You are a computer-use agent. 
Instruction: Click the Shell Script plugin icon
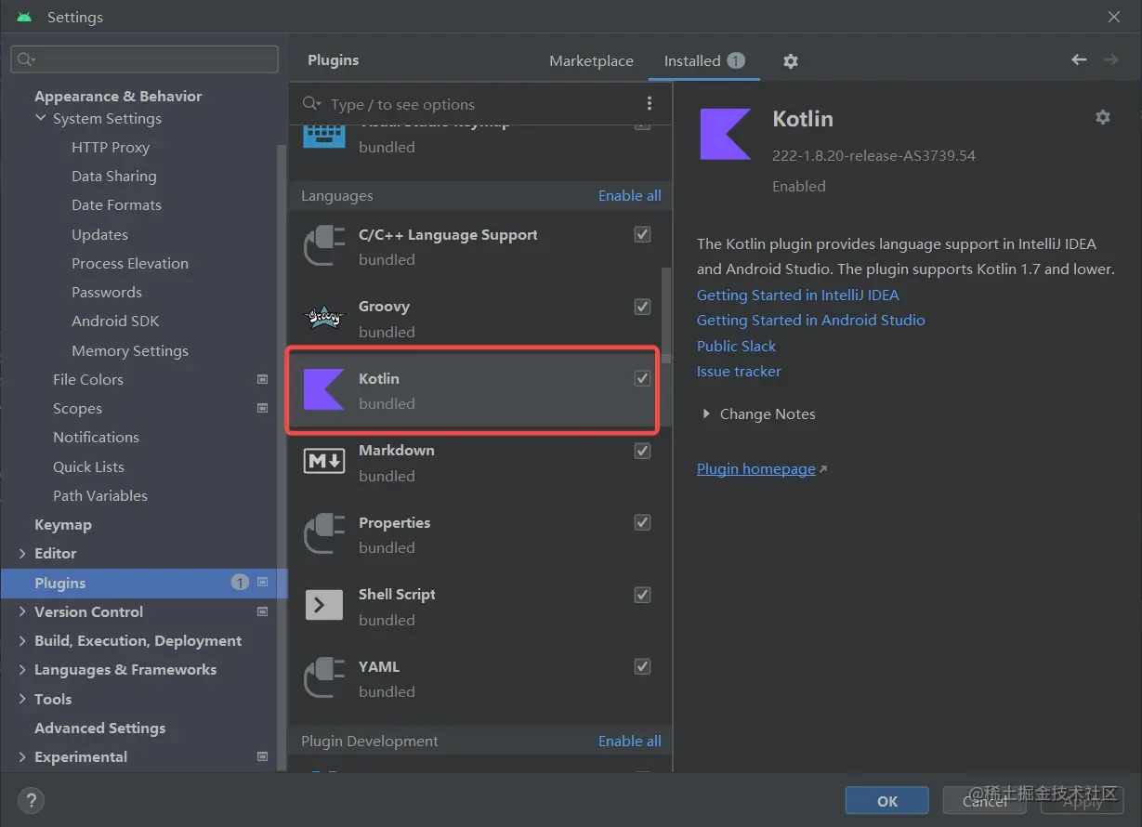pos(324,605)
